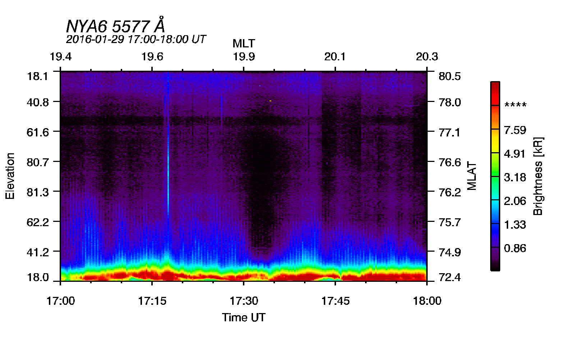Select the date range subtitle 2016-01-29 17:00-18:00 UT
This screenshot has height=359, width=575.
[x=136, y=39]
